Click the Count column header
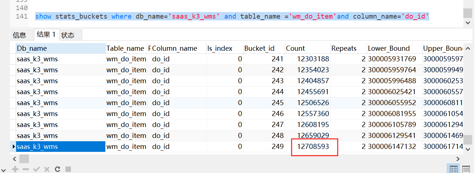The height and width of the screenshot is (173, 475). pos(295,48)
